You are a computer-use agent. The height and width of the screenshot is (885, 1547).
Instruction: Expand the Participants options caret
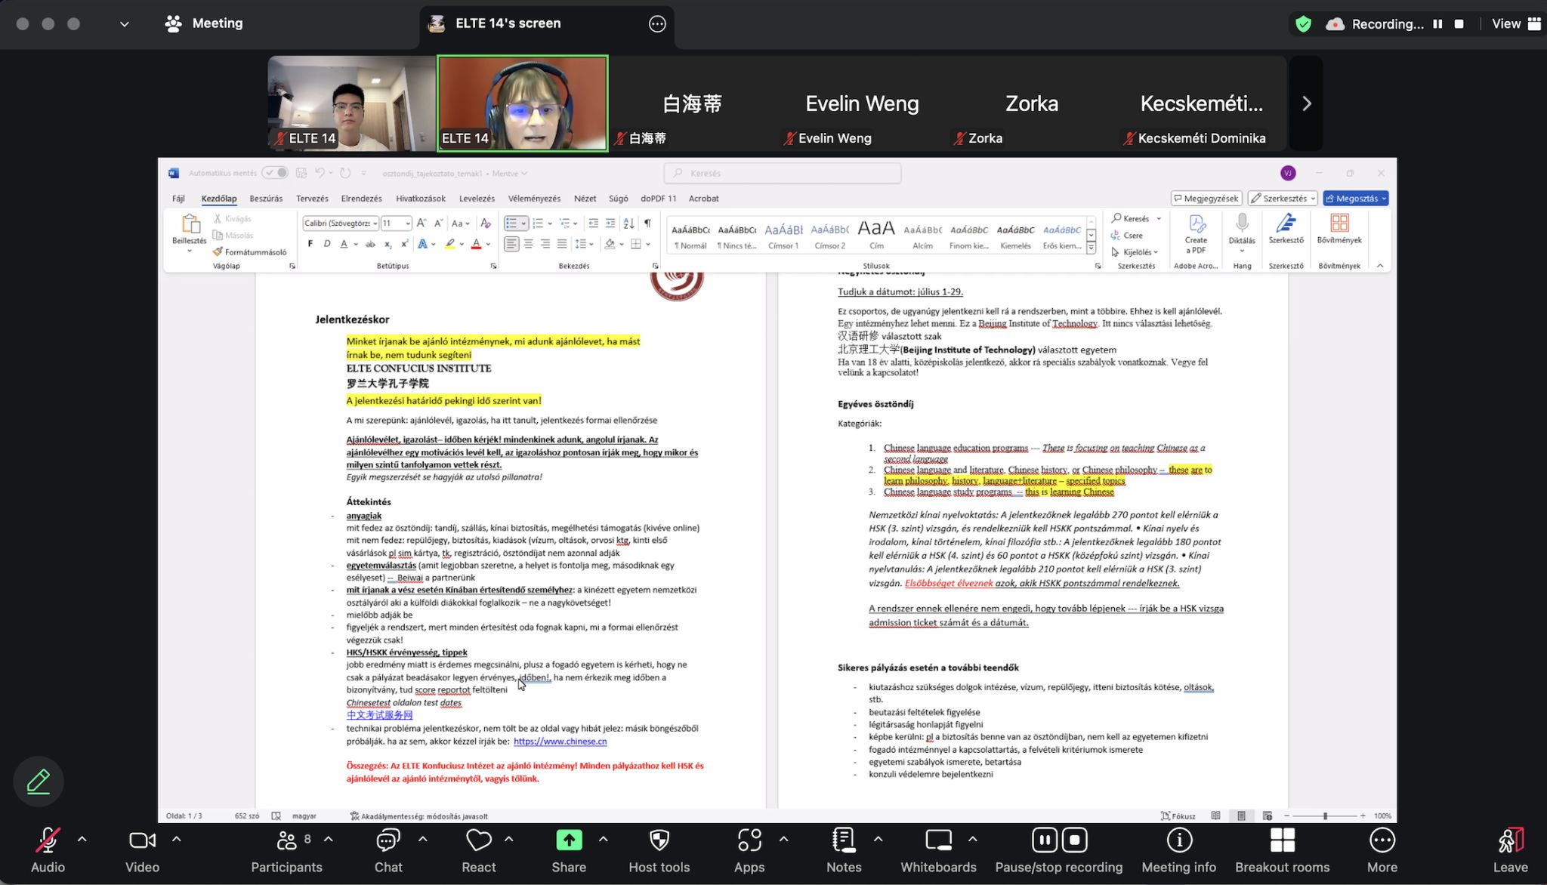click(329, 839)
